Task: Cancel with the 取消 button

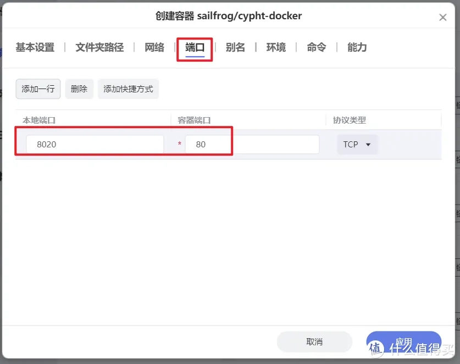Action: 314,341
